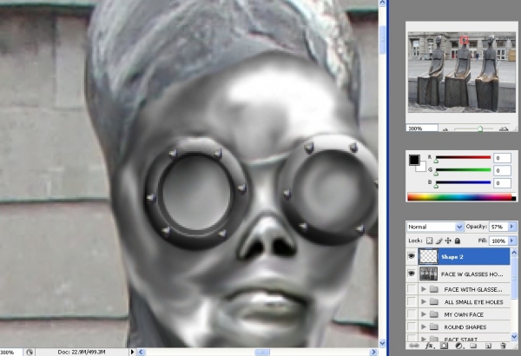Image resolution: width=521 pixels, height=356 pixels.
Task: Add a layer mask with the mask icon
Action: click(x=444, y=346)
